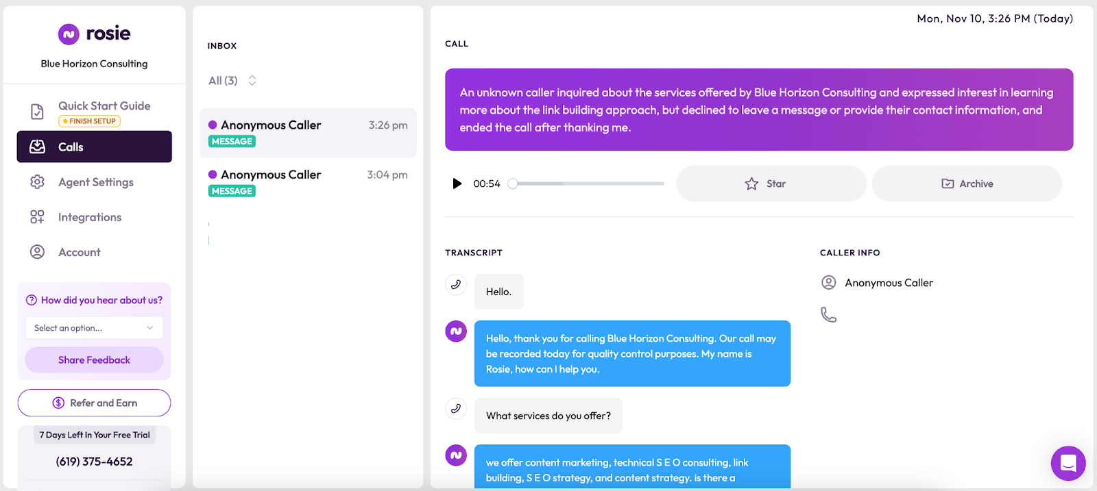Click the Rosie logo icon
The width and height of the screenshot is (1097, 491).
point(69,34)
